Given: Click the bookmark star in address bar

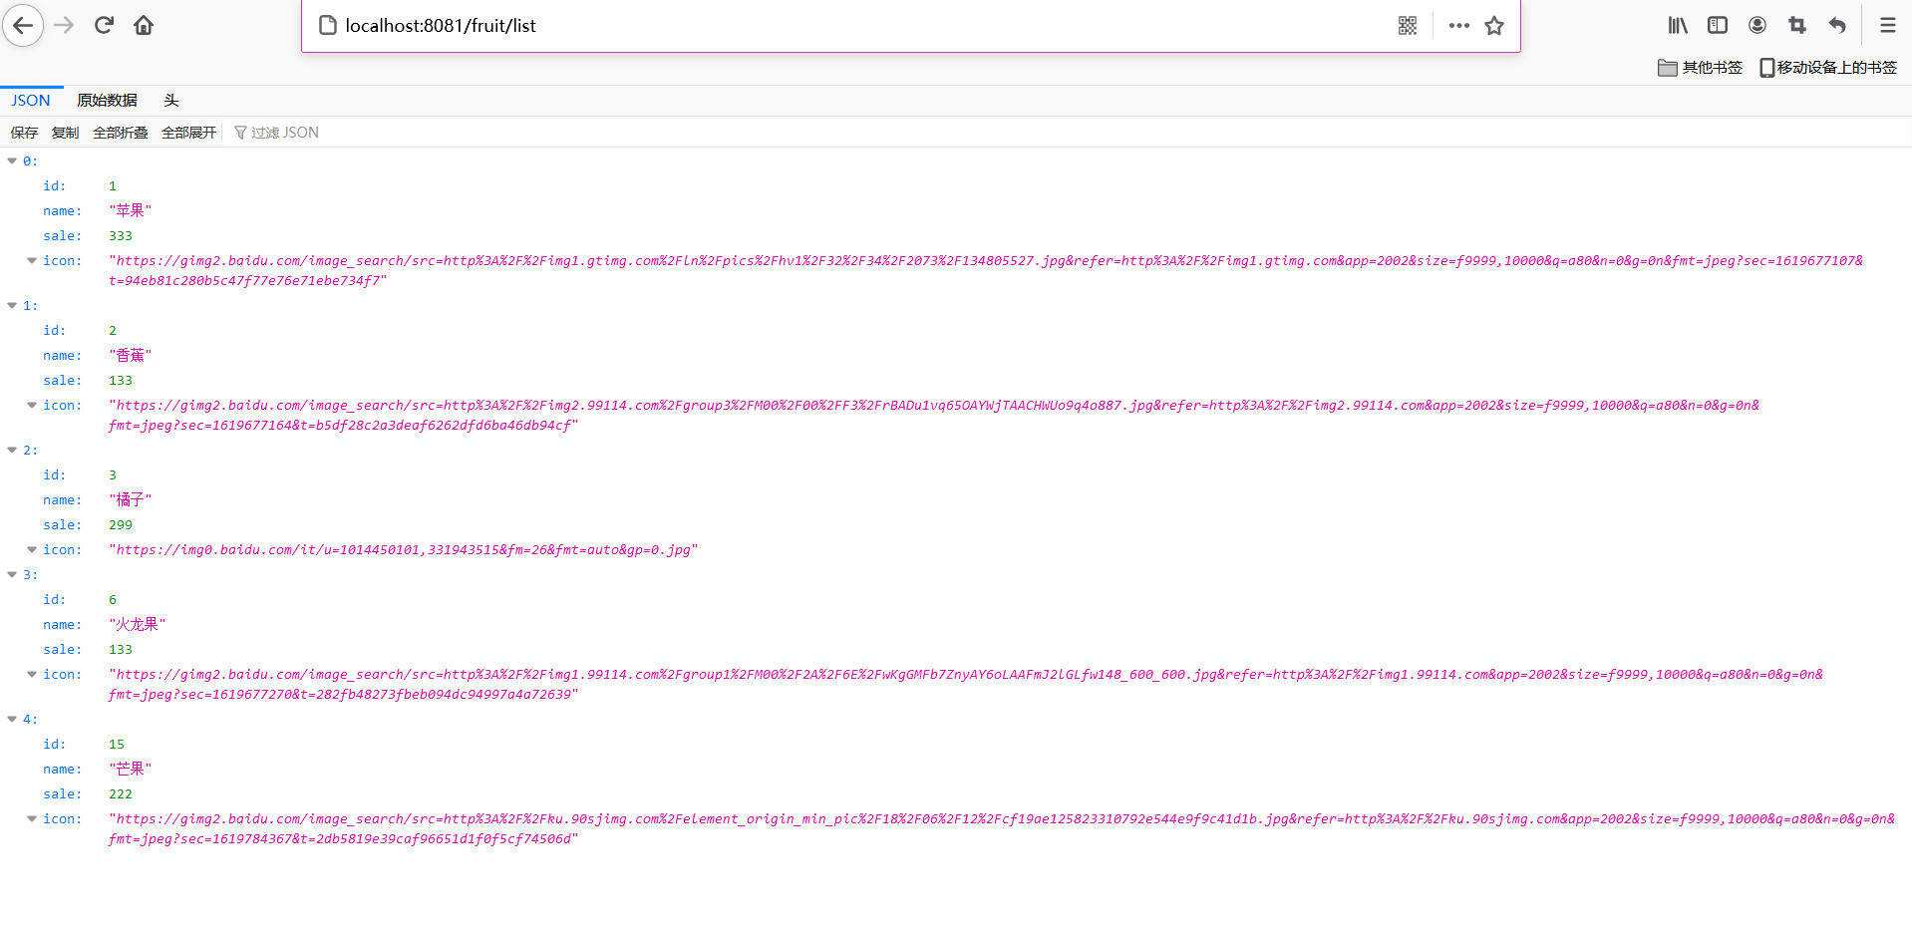Looking at the screenshot, I should click(x=1493, y=26).
